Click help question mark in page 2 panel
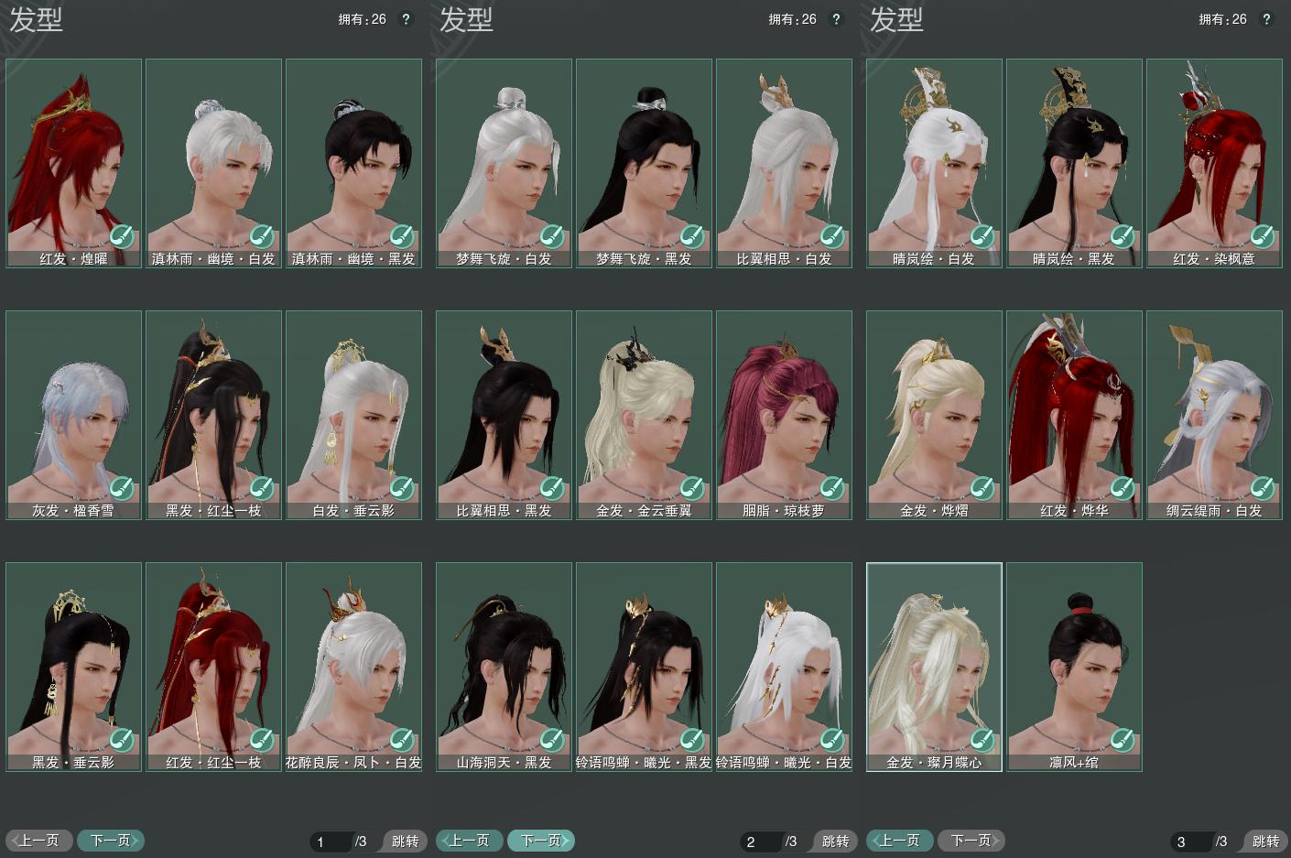 (836, 19)
